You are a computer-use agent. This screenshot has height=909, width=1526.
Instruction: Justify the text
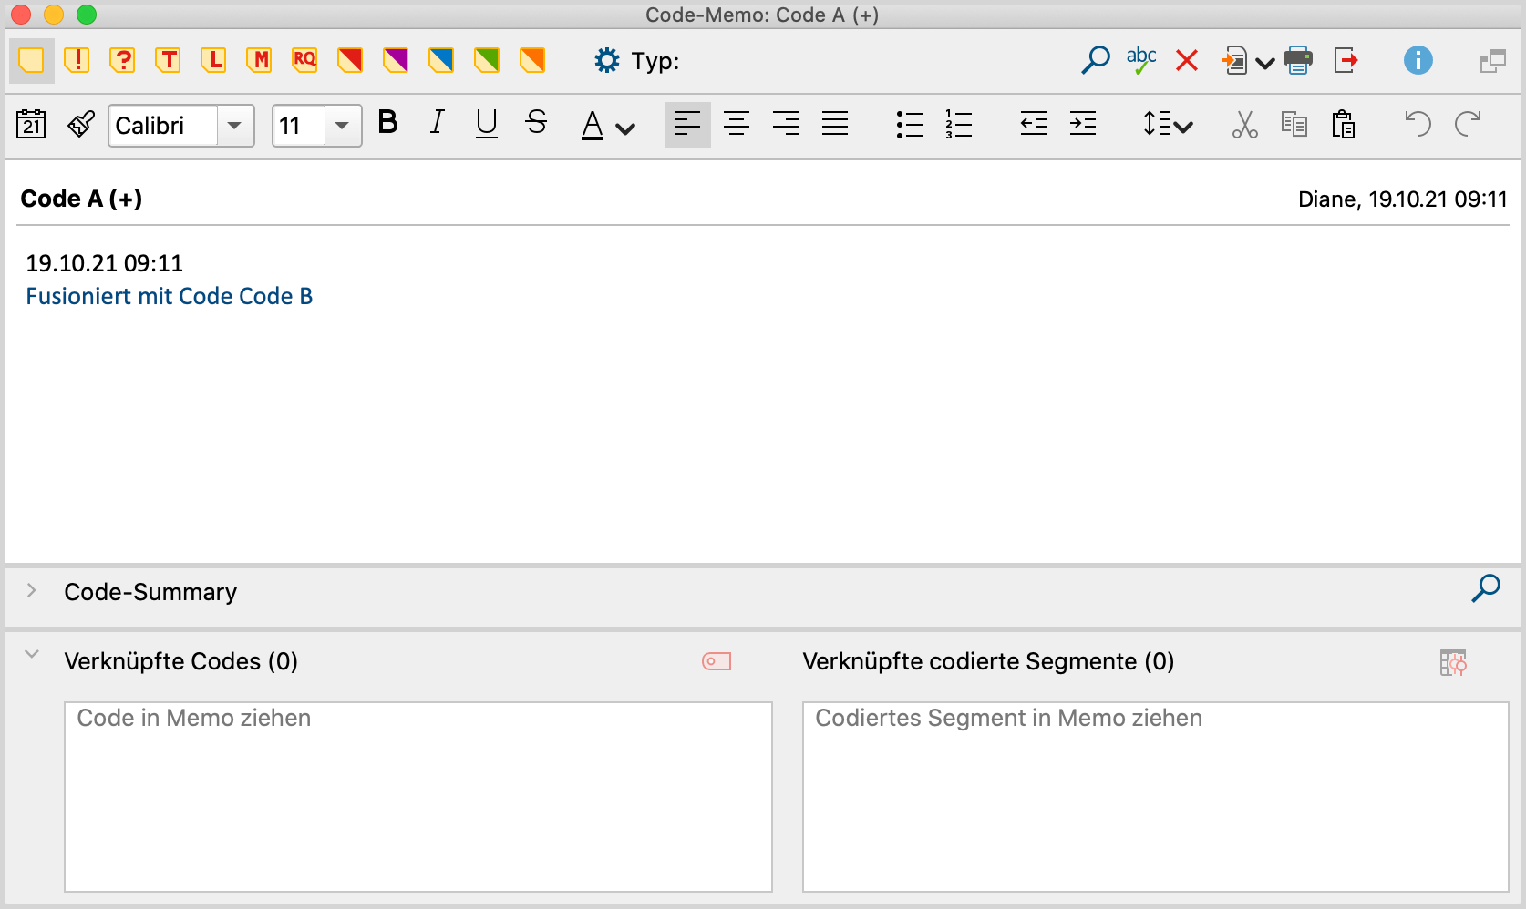click(835, 124)
